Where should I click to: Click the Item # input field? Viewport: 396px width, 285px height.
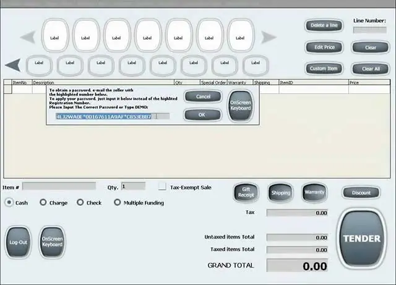coord(59,186)
